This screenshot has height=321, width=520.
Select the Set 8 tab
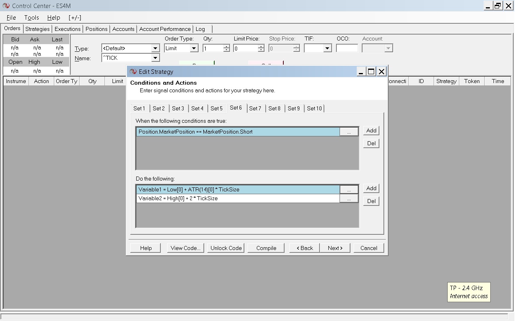(274, 108)
